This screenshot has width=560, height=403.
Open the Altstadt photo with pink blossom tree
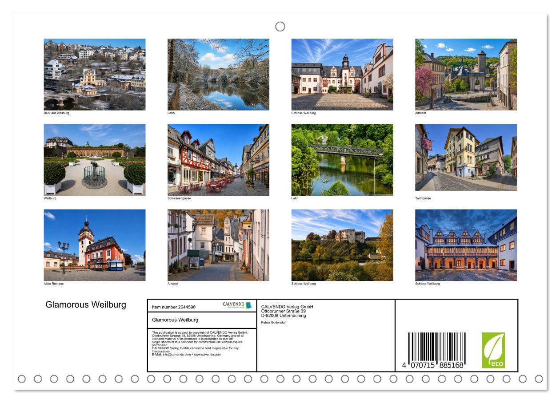coord(466,75)
